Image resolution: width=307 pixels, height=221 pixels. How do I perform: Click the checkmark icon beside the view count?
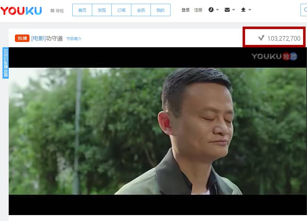coord(261,38)
